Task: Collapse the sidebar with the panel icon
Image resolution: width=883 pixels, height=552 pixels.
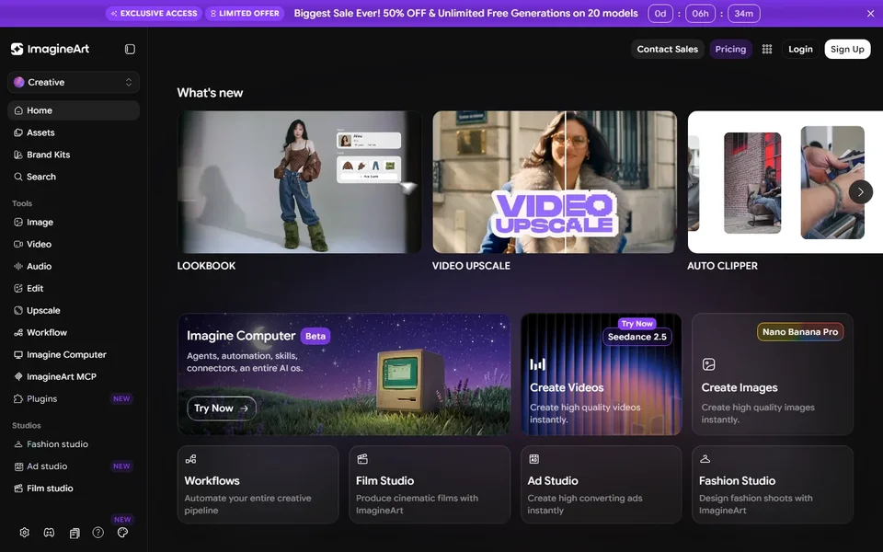Action: click(130, 49)
